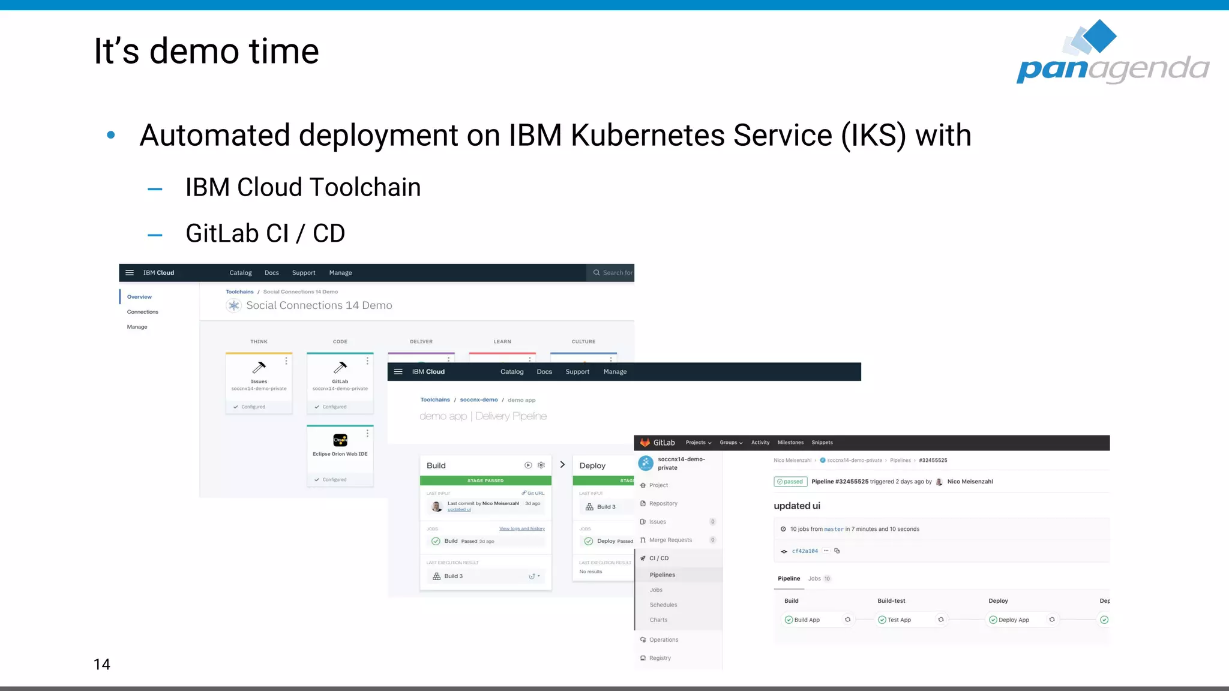Image resolution: width=1229 pixels, height=691 pixels.
Task: Open the Groups dropdown in the GitLab navbar
Action: click(x=731, y=443)
